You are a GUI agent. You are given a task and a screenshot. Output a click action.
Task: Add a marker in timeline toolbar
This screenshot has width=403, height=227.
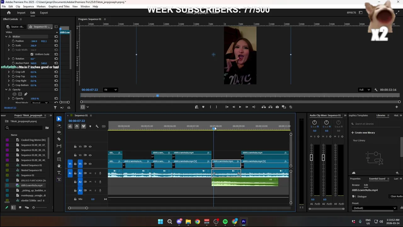click(90, 126)
